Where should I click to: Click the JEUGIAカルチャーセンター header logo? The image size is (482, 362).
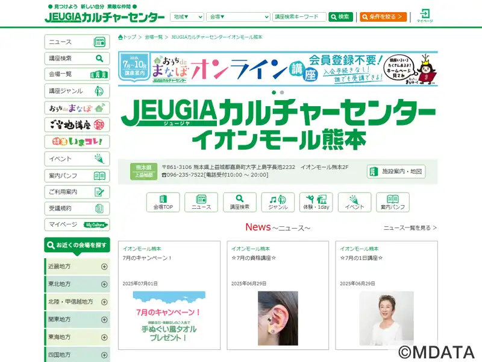click(104, 17)
